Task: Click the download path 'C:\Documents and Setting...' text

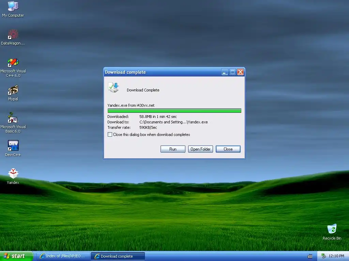Action: point(173,122)
